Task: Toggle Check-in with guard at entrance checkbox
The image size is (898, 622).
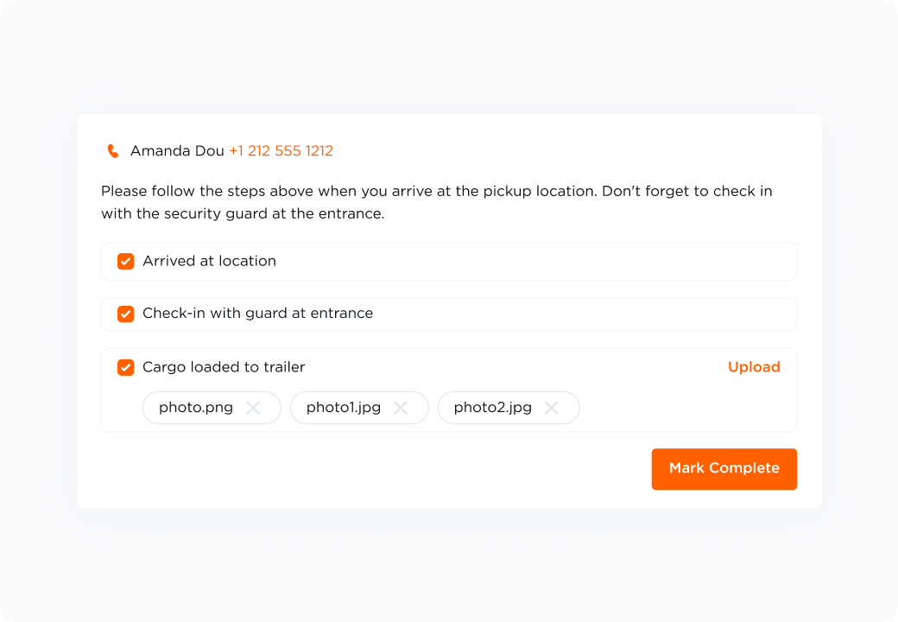Action: click(126, 314)
